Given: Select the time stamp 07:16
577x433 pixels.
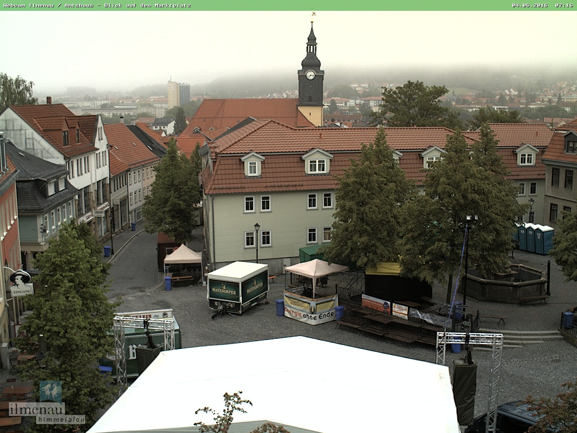Looking at the screenshot, I should 564,5.
